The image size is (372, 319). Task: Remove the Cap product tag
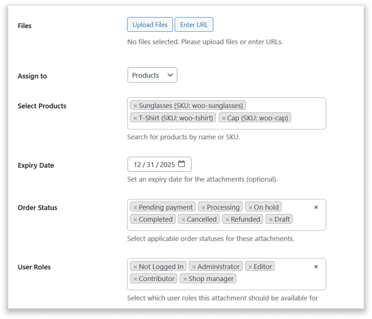[224, 118]
